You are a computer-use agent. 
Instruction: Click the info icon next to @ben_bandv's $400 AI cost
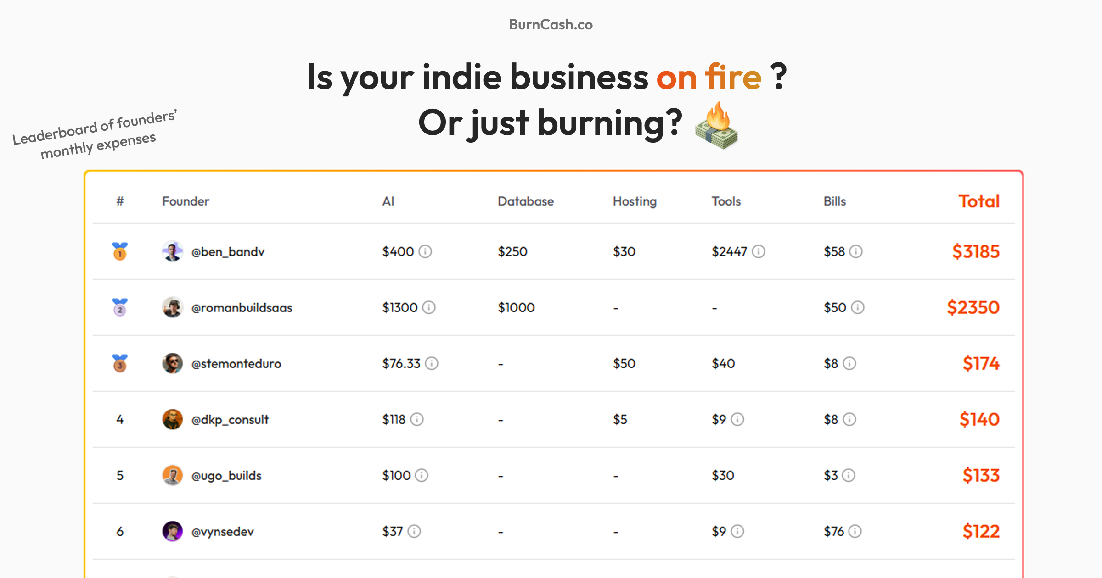click(425, 251)
